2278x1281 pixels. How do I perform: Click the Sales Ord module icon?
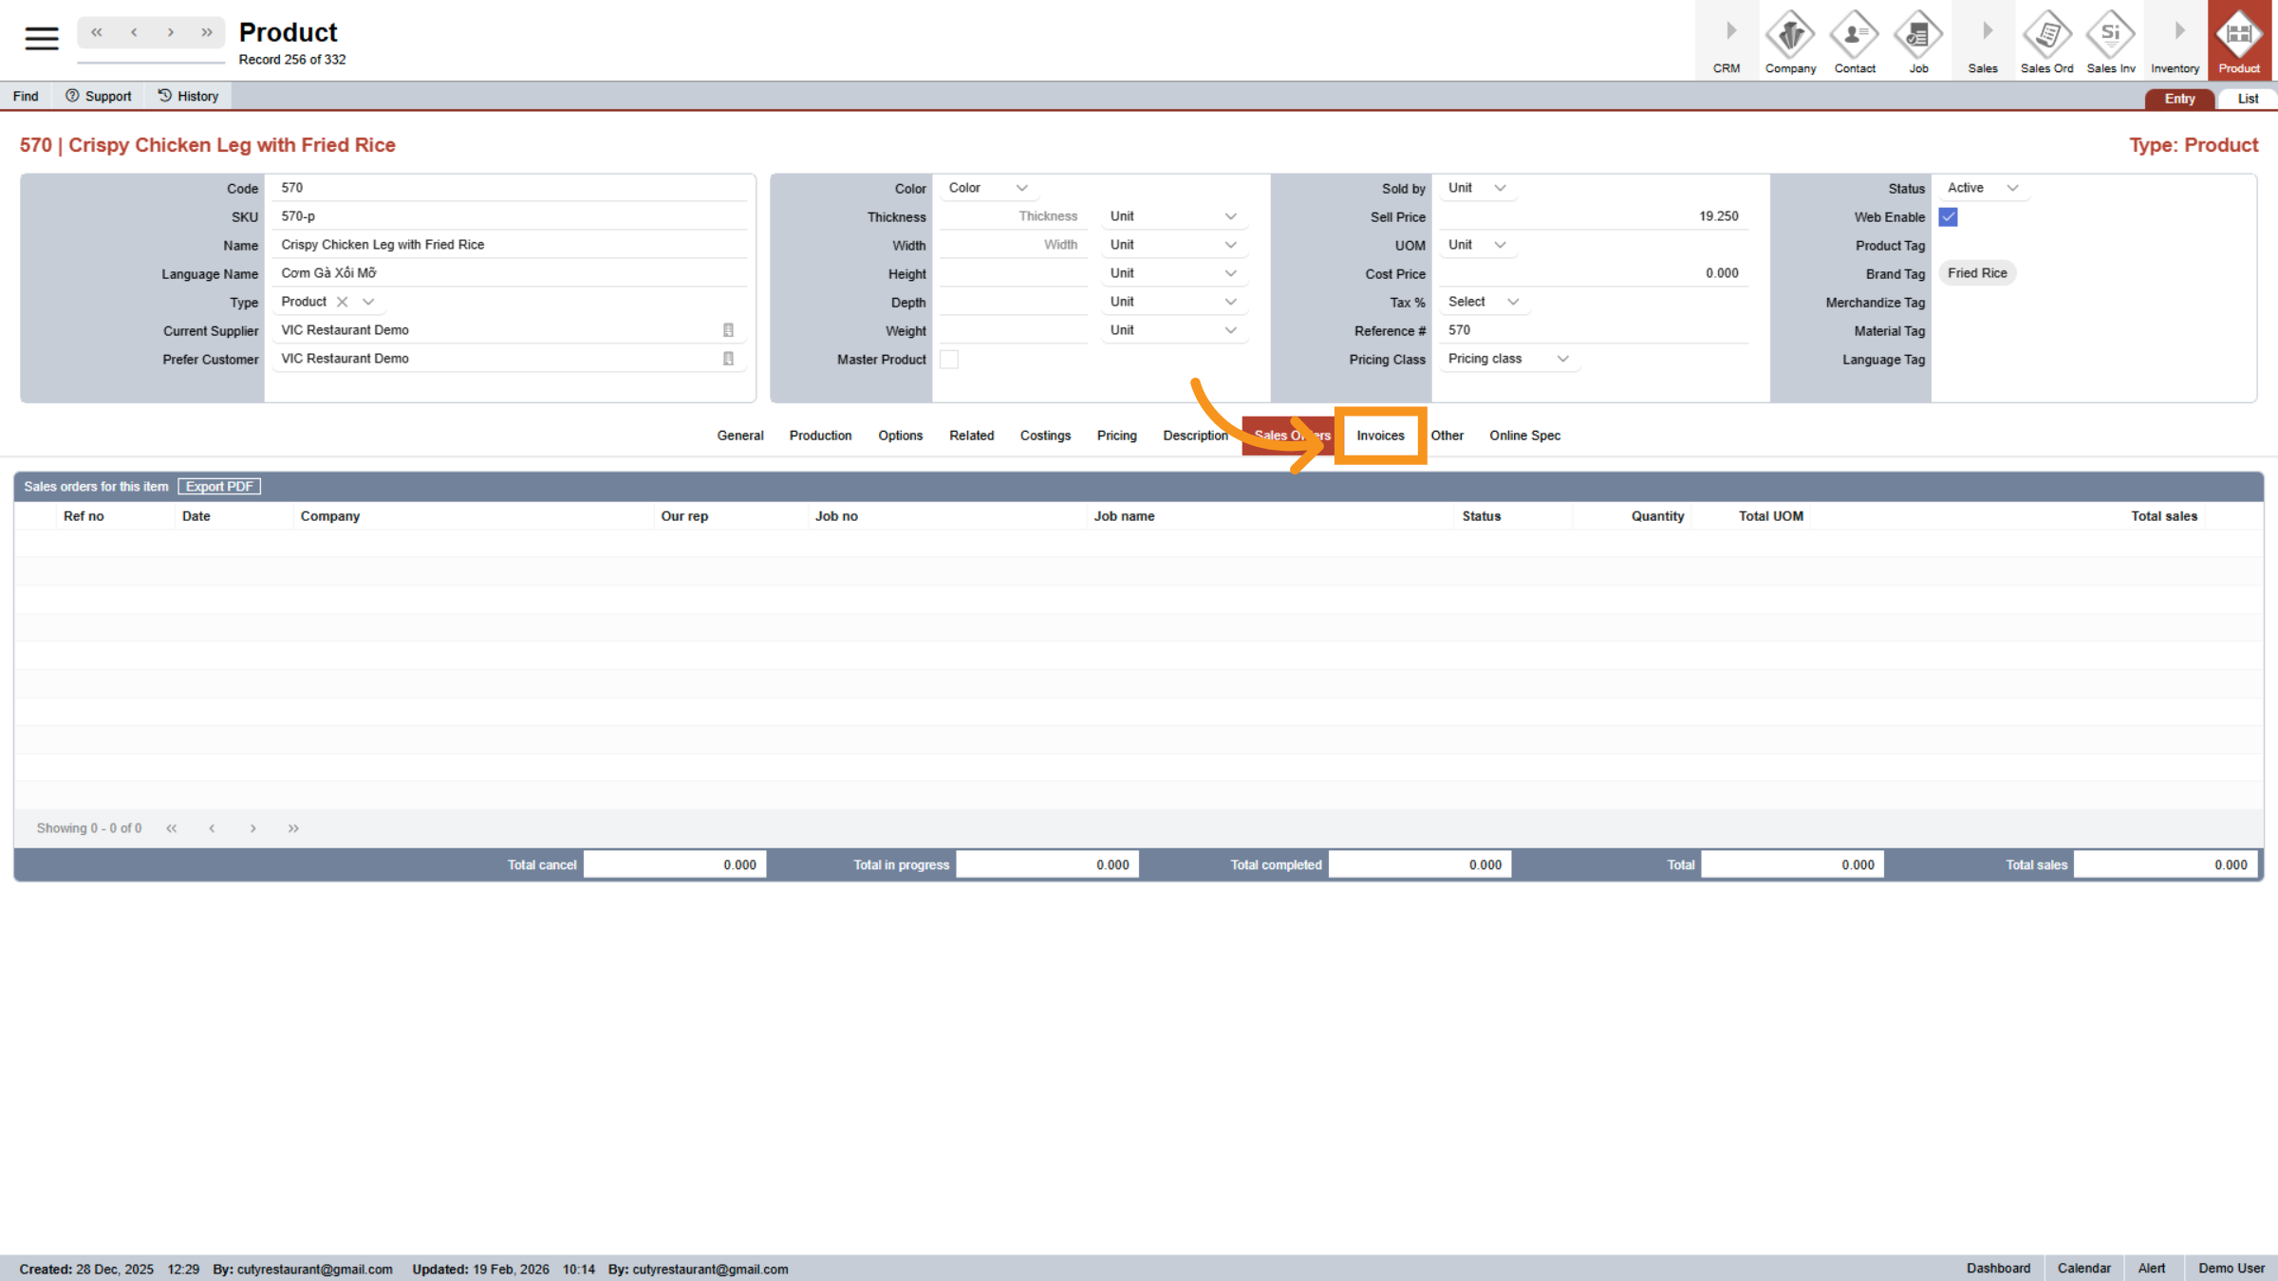coord(2047,40)
